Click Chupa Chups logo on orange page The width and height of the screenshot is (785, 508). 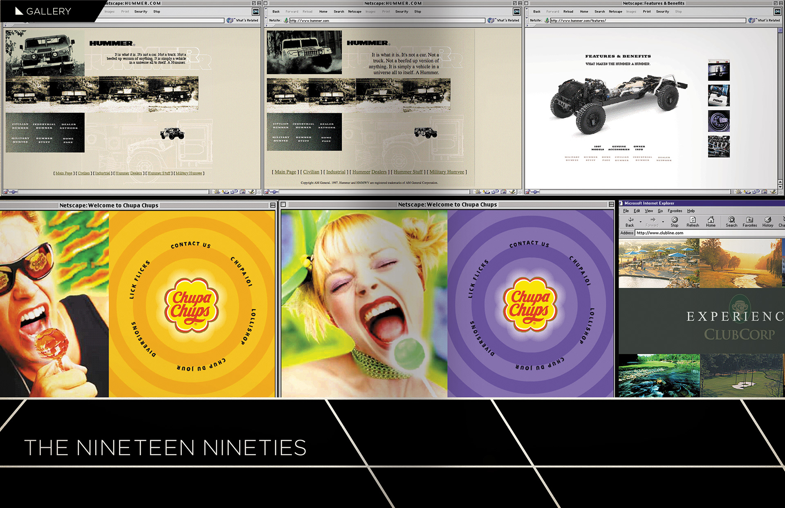point(191,306)
